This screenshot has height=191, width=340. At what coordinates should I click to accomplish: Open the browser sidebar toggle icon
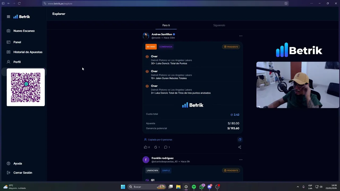tap(3, 3)
